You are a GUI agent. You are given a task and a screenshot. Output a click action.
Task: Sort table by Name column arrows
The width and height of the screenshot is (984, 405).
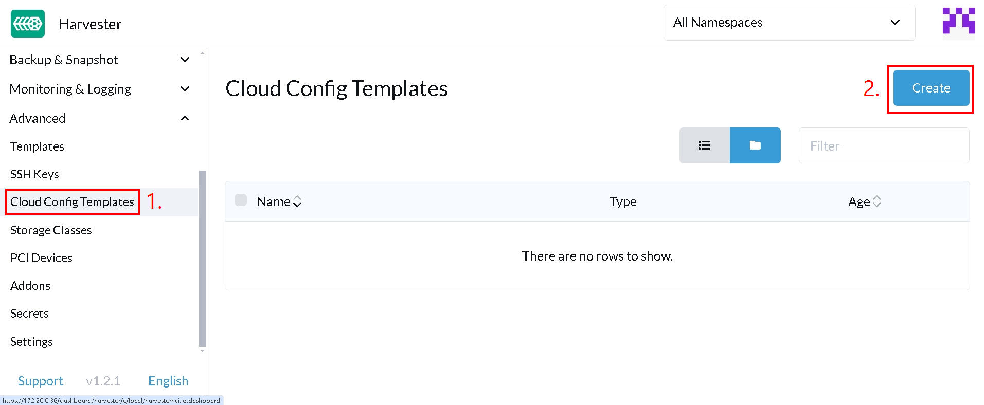click(297, 201)
